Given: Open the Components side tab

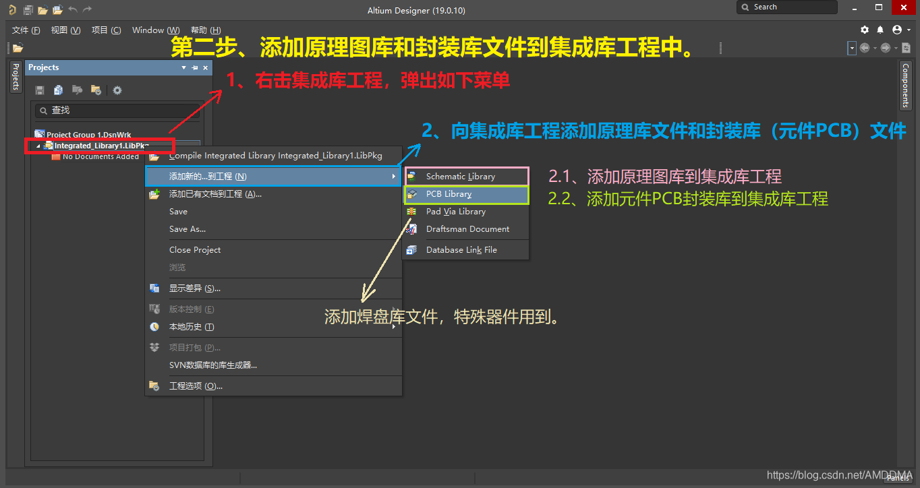Looking at the screenshot, I should tap(905, 86).
